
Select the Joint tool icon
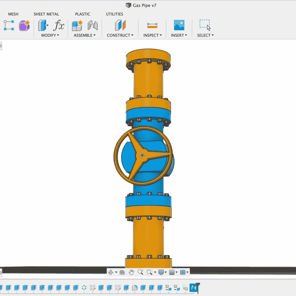click(92, 25)
